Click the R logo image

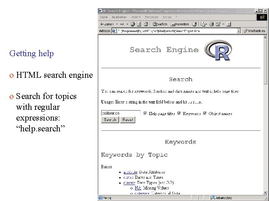pyautogui.click(x=218, y=50)
